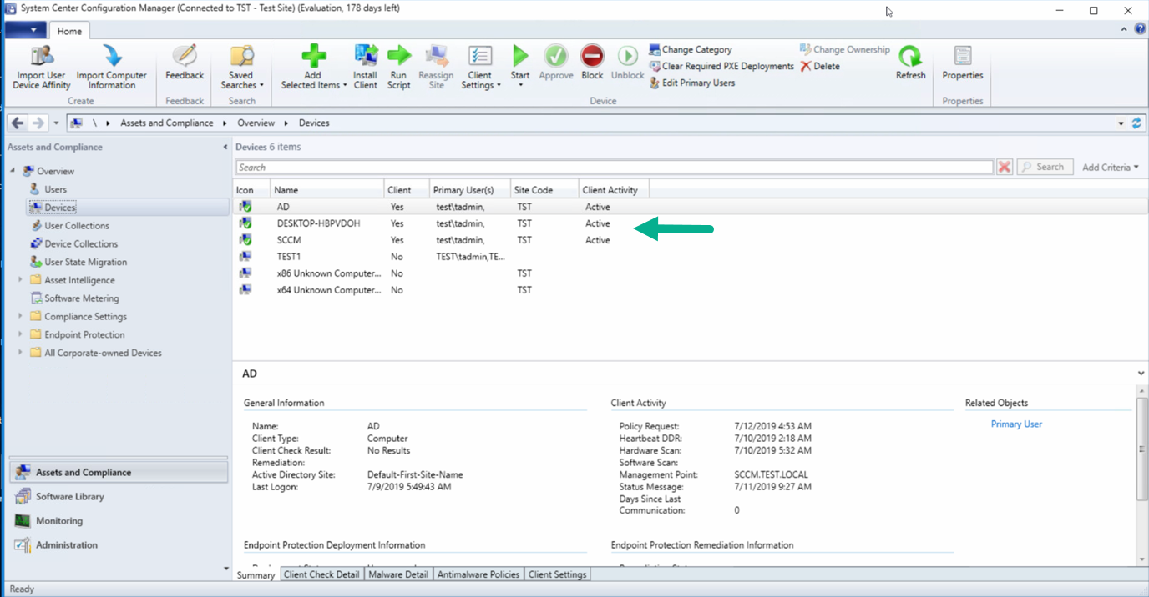Switch to the Summary tab

(x=256, y=575)
